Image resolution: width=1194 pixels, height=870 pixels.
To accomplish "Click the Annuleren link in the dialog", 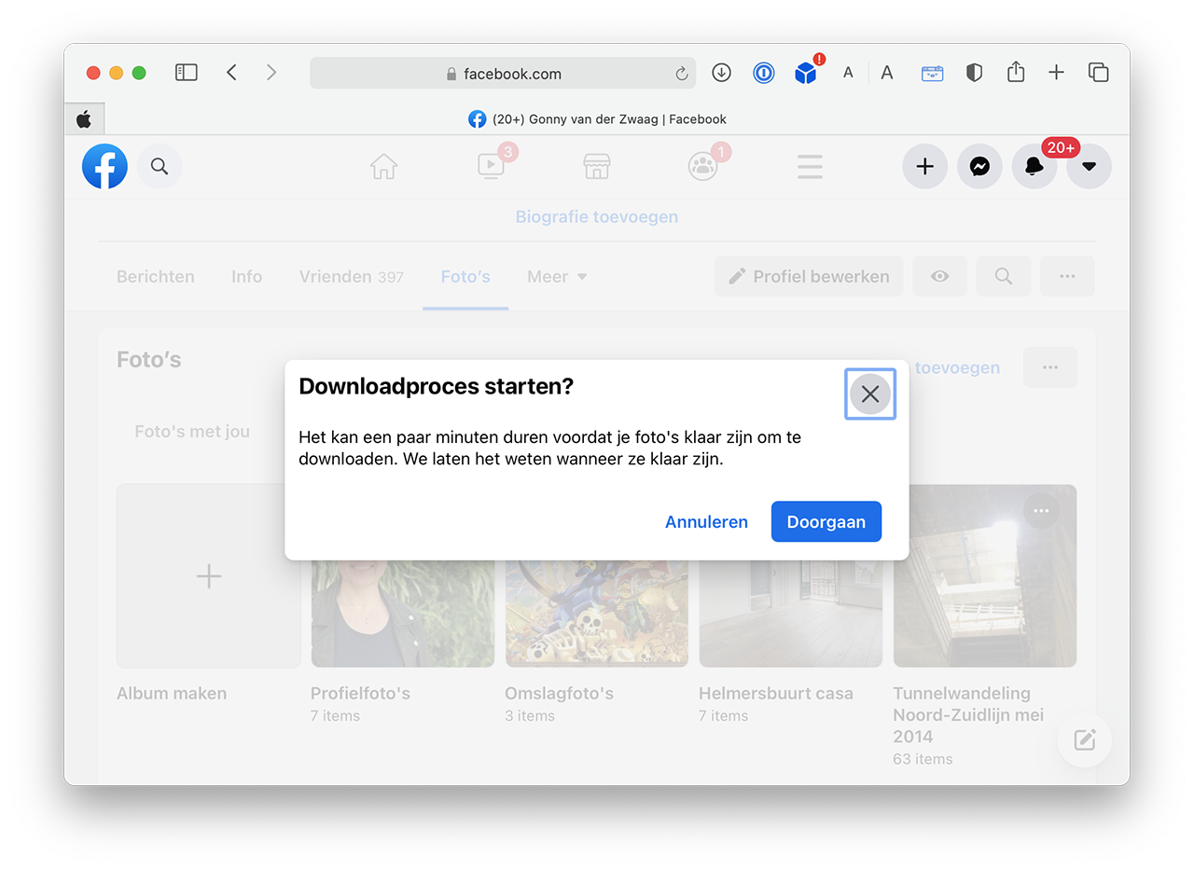I will pos(706,522).
